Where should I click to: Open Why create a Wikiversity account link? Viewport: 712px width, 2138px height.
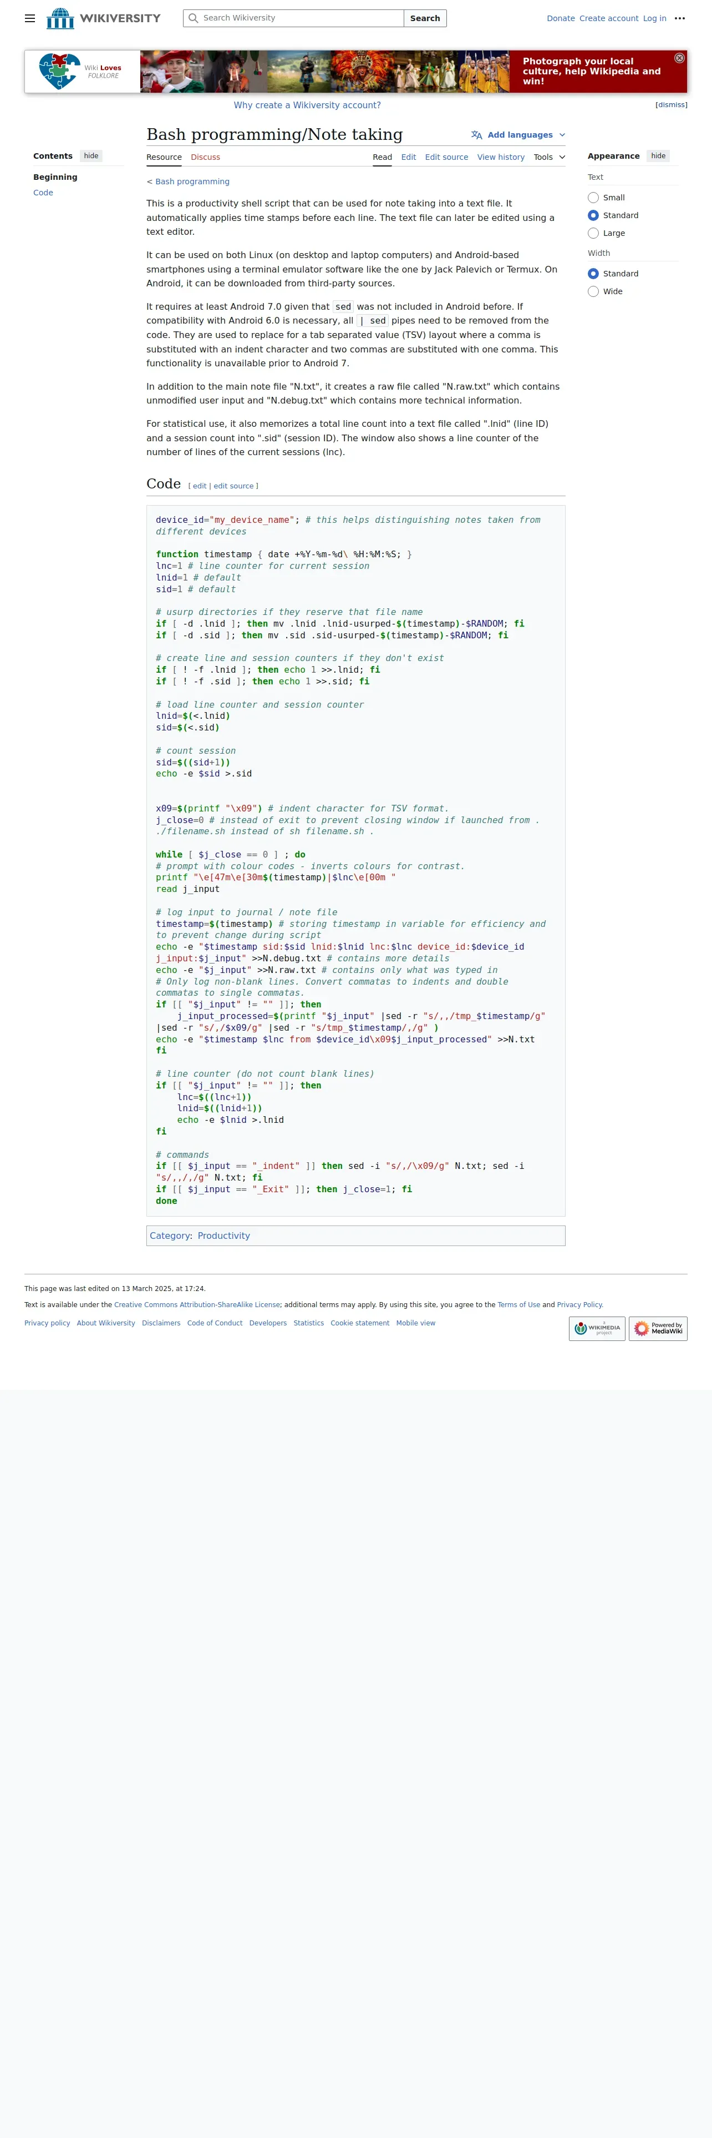(x=308, y=105)
